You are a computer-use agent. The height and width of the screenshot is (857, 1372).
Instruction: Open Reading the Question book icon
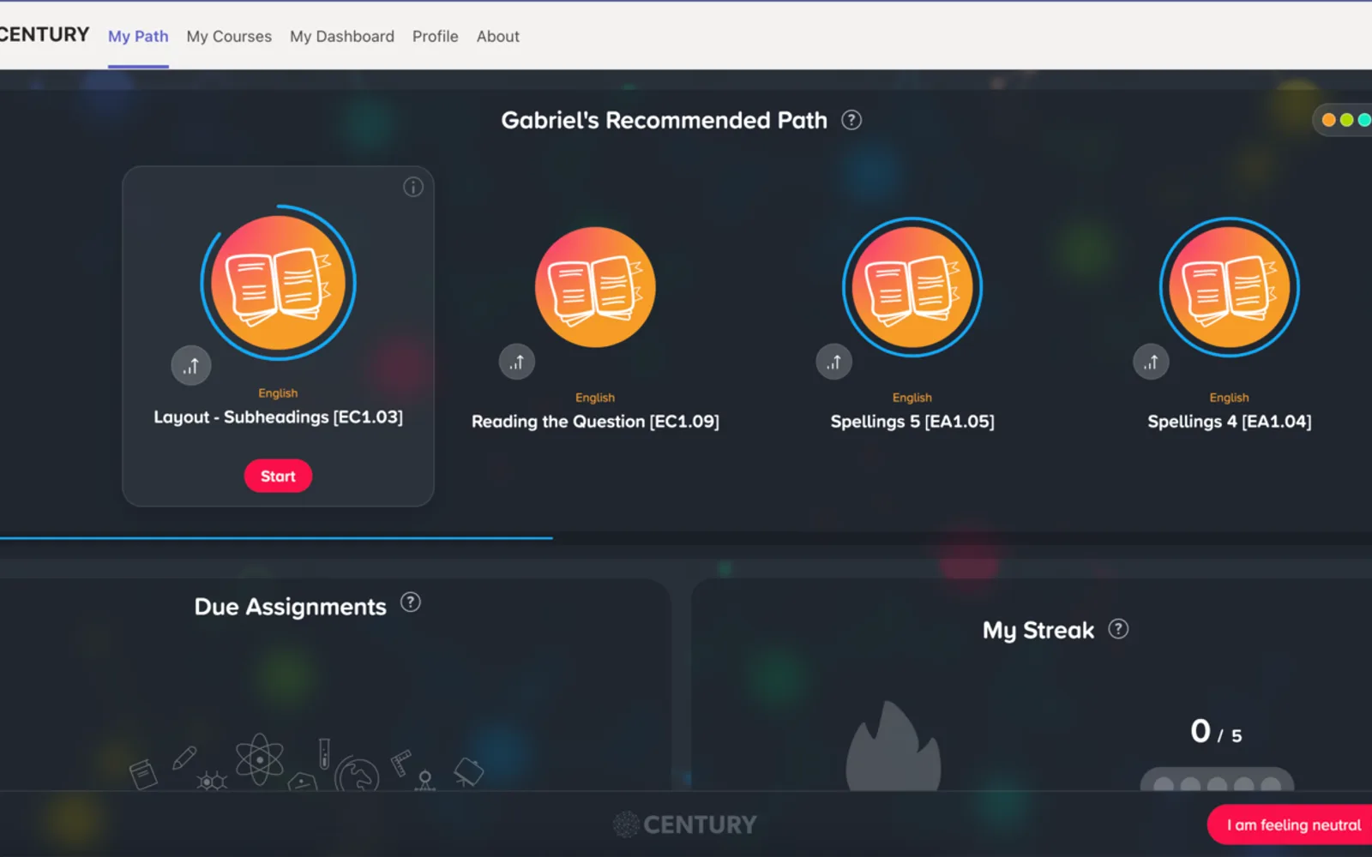coord(595,287)
